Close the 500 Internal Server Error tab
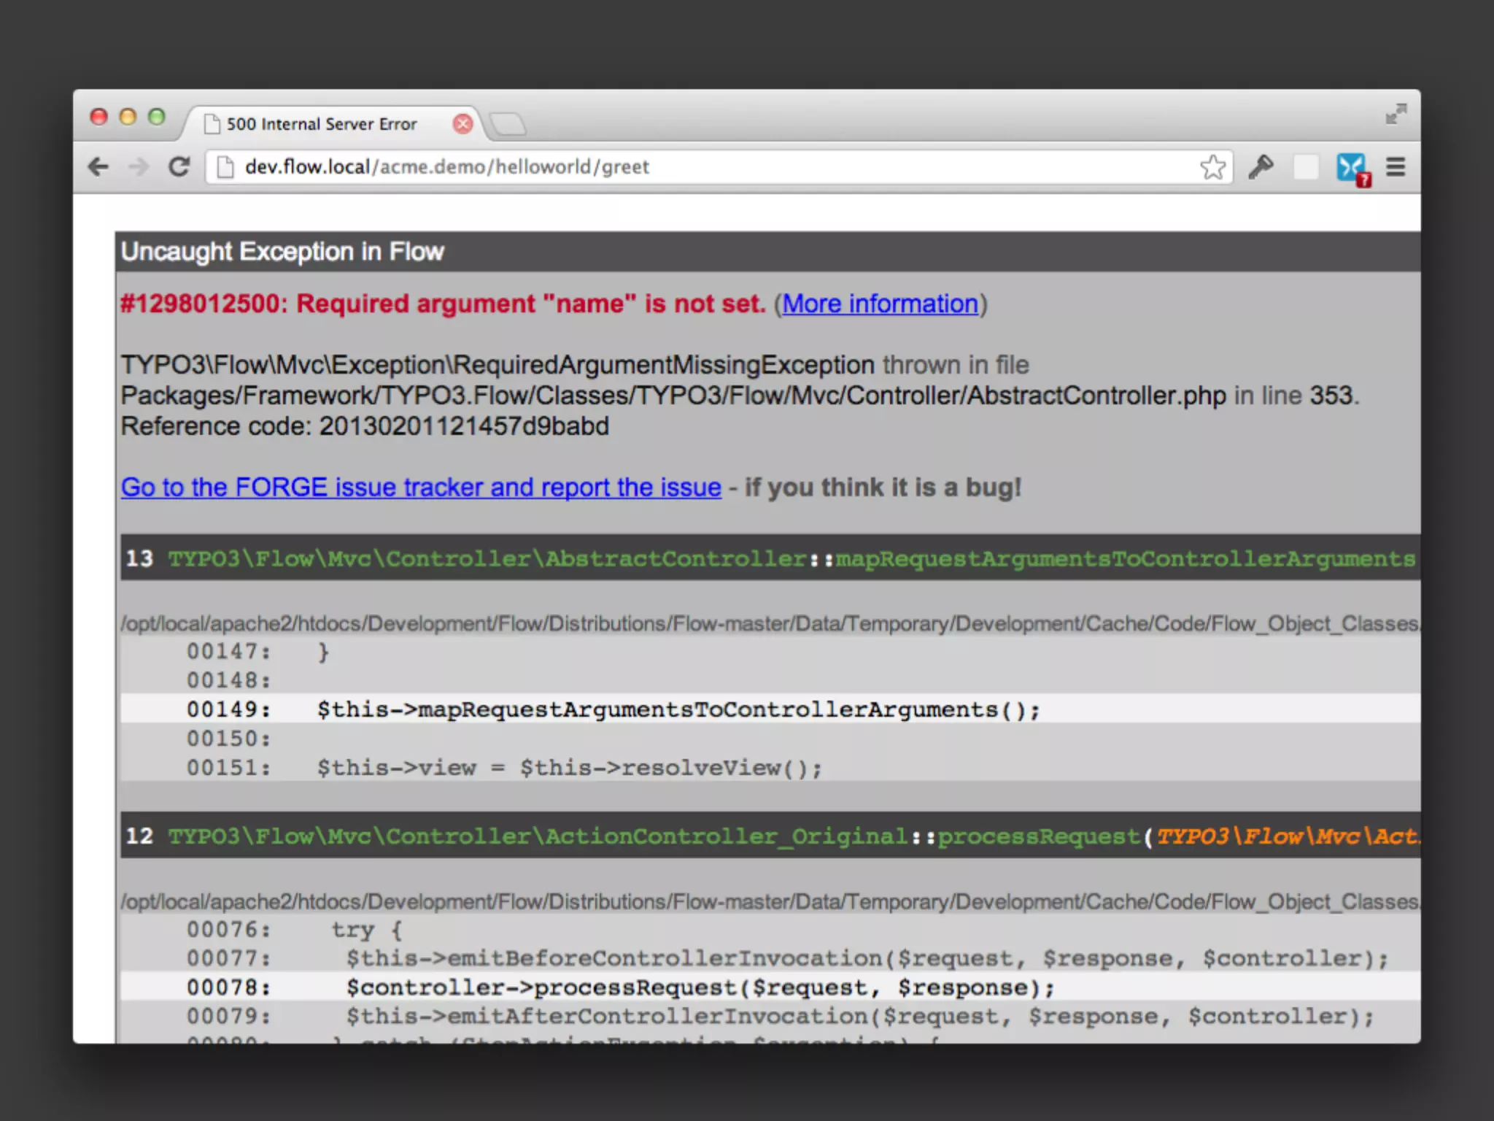1494x1121 pixels. tap(462, 123)
